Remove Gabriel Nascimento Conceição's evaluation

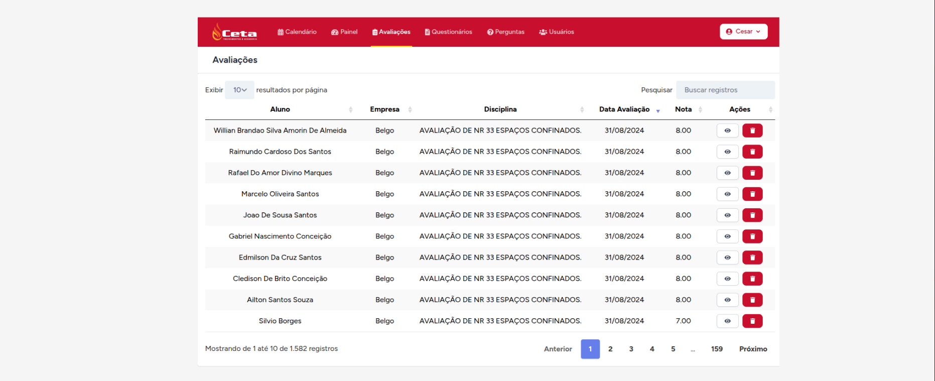click(752, 236)
